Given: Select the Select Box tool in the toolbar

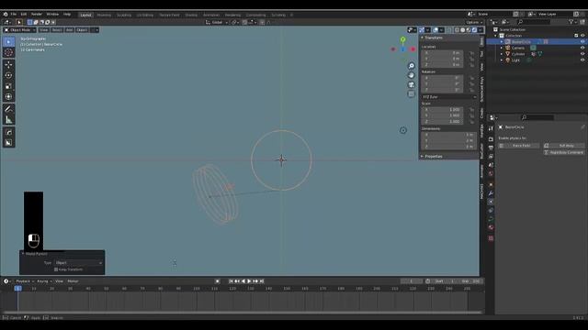Looking at the screenshot, I should tap(8, 42).
